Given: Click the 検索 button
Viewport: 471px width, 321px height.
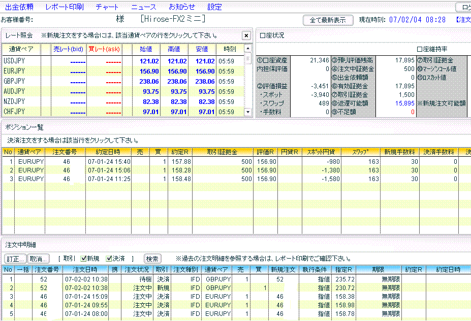Looking at the screenshot, I should click(x=152, y=259).
